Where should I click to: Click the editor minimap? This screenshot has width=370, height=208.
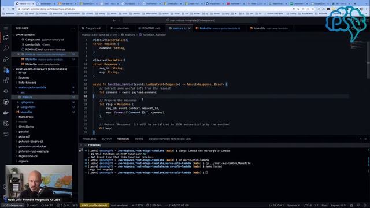coord(357,45)
